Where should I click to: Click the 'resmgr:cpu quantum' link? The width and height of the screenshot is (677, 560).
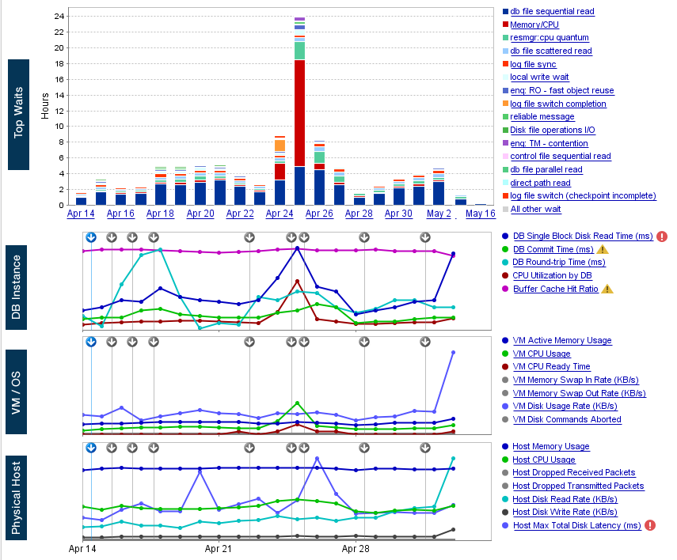point(550,37)
